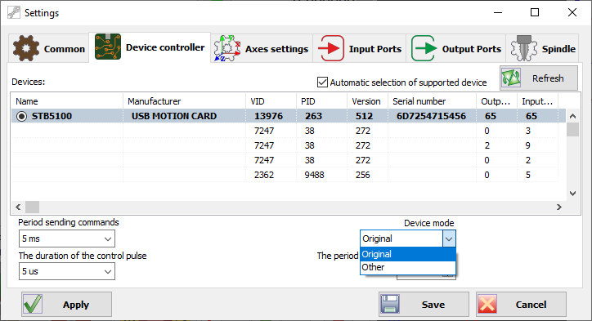Click the Refresh button label
Viewport: 592px width, 321px height.
pos(548,78)
